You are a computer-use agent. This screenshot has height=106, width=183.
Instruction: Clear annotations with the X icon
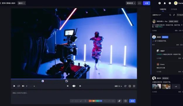pos(113,101)
